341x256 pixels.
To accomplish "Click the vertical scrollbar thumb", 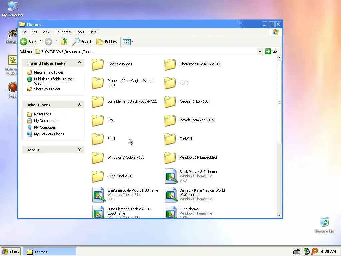I will (279, 102).
